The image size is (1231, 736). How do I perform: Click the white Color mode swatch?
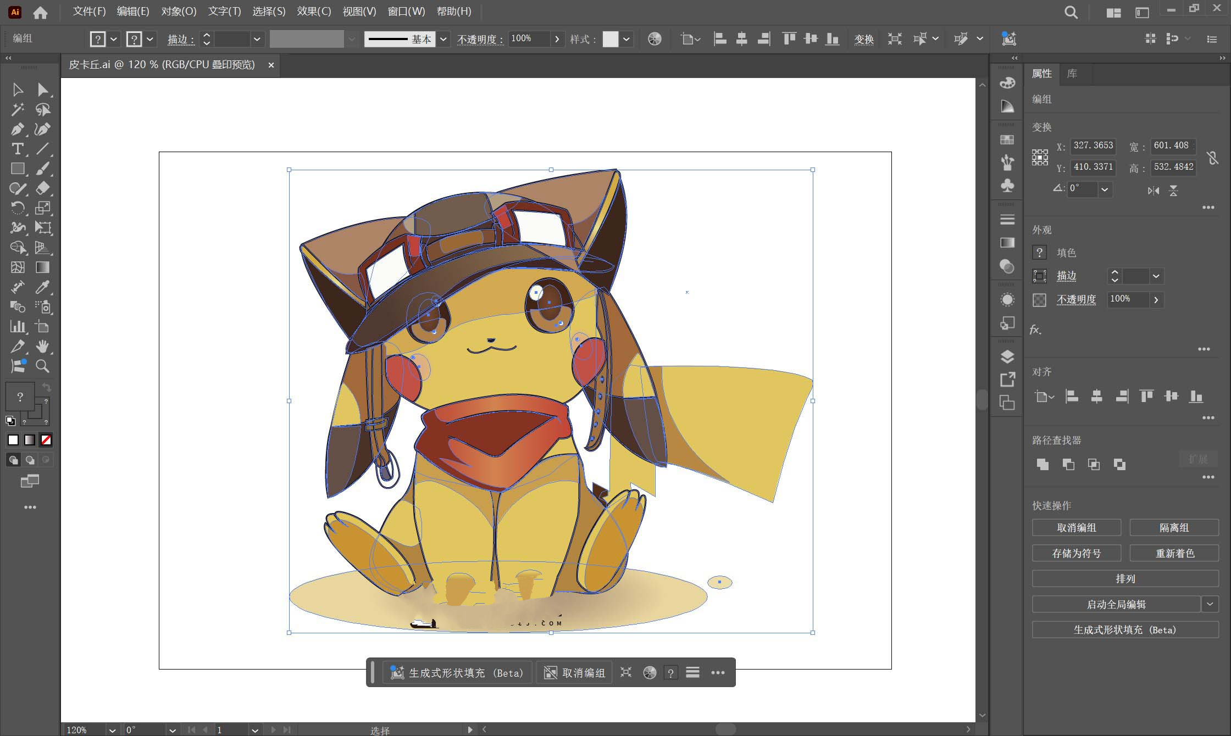(13, 440)
